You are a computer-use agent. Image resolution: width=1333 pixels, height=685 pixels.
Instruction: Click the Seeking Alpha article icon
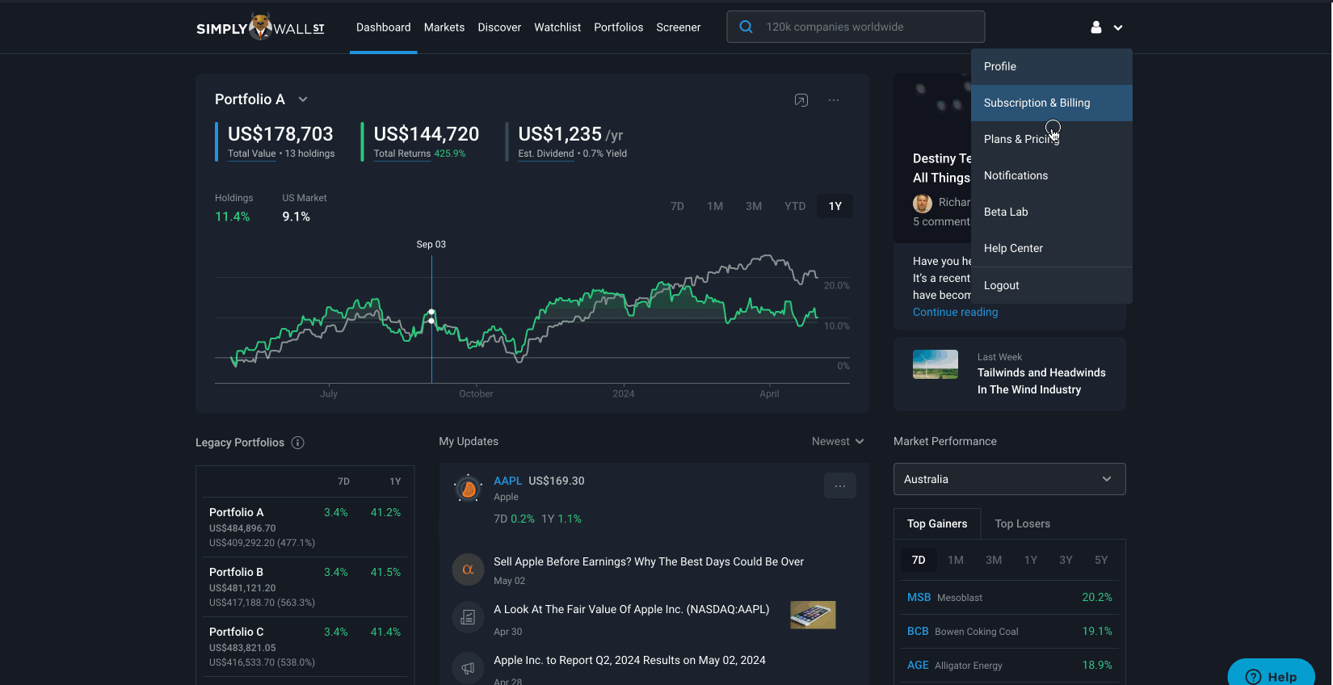(468, 569)
